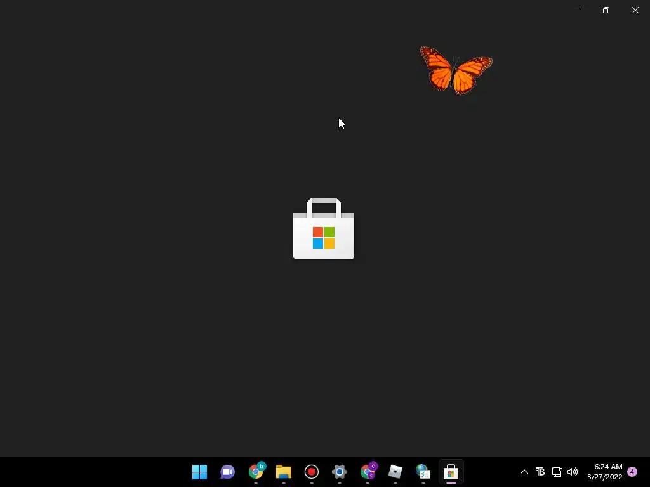Open the volume speaker tray icon
The height and width of the screenshot is (487, 650).
pyautogui.click(x=573, y=472)
